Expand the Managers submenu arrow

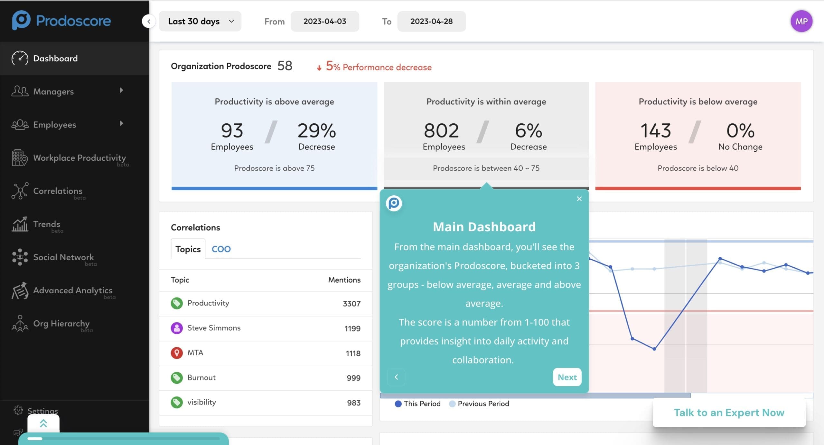click(121, 90)
